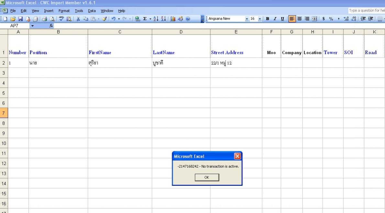Undo the last action
Image resolution: width=385 pixels, height=213 pixels.
114,19
